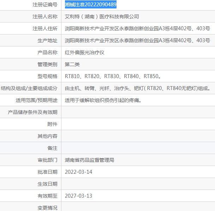The image size is (215, 211).
Task: Click the expiry date 2027-03-13
Action: [78, 196]
